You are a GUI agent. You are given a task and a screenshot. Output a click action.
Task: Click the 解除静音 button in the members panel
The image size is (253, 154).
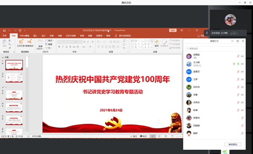click(233, 144)
